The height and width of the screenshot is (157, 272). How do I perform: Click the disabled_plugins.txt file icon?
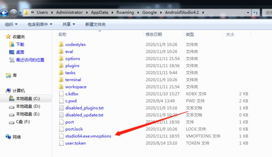(x=62, y=108)
